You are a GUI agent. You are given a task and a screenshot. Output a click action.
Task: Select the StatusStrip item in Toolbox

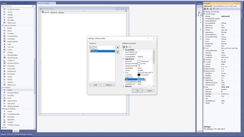(11, 119)
